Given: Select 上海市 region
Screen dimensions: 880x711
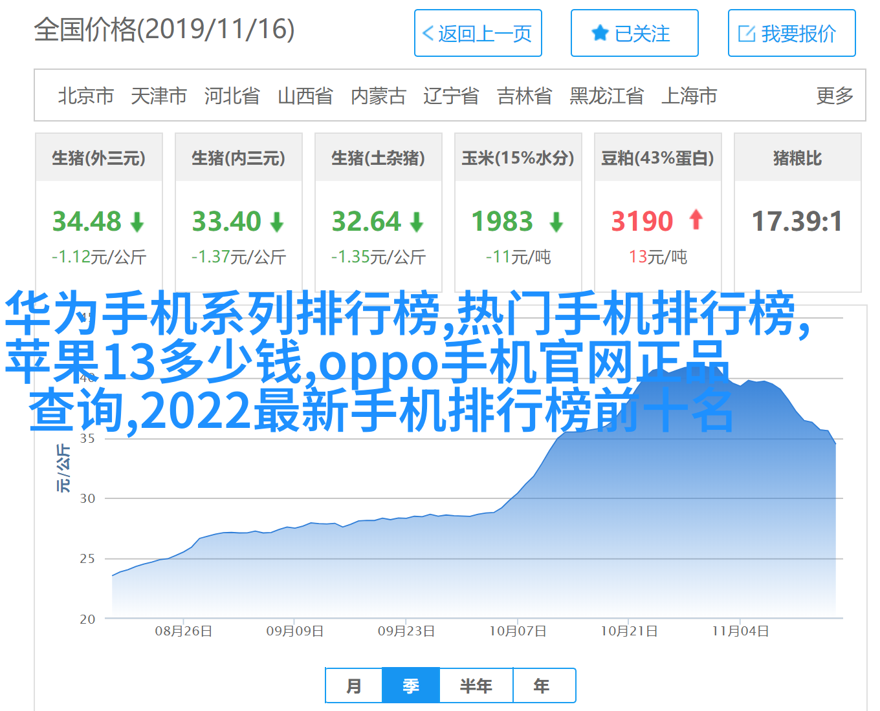Looking at the screenshot, I should (689, 96).
